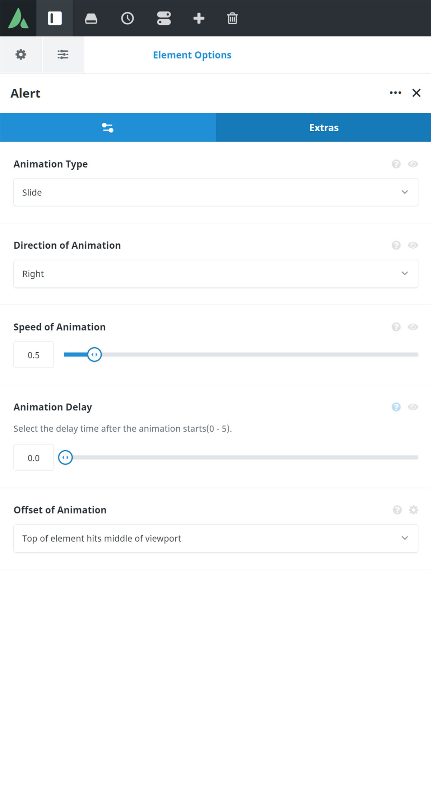The height and width of the screenshot is (794, 431).
Task: Toggle the sidebar panel icon
Action: [55, 18]
